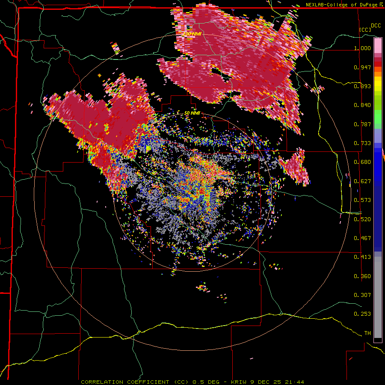Click the 0.733 legend value
385x385 pixels.
click(x=362, y=143)
